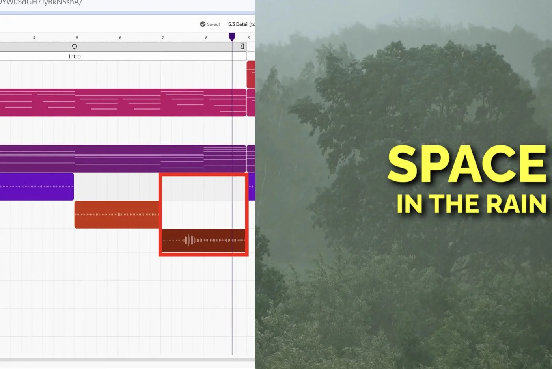Select the violet audio clip

37,186
